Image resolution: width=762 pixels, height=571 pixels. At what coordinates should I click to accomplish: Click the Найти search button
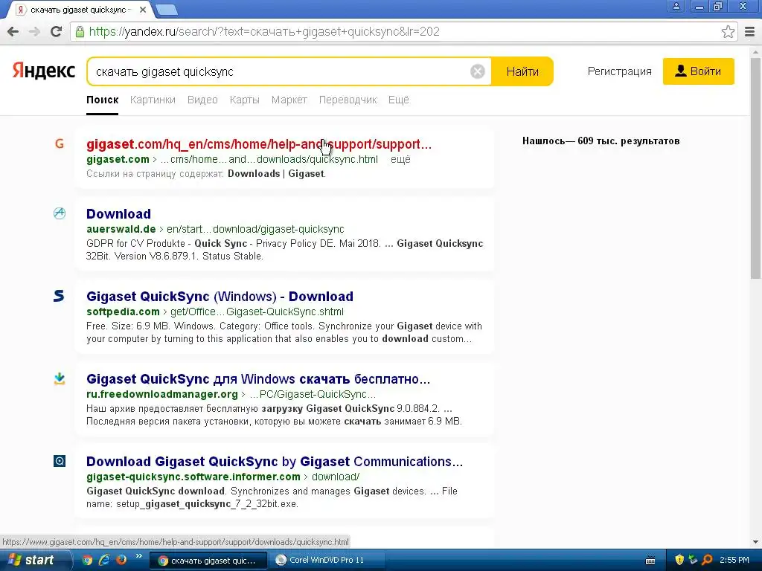coord(522,71)
